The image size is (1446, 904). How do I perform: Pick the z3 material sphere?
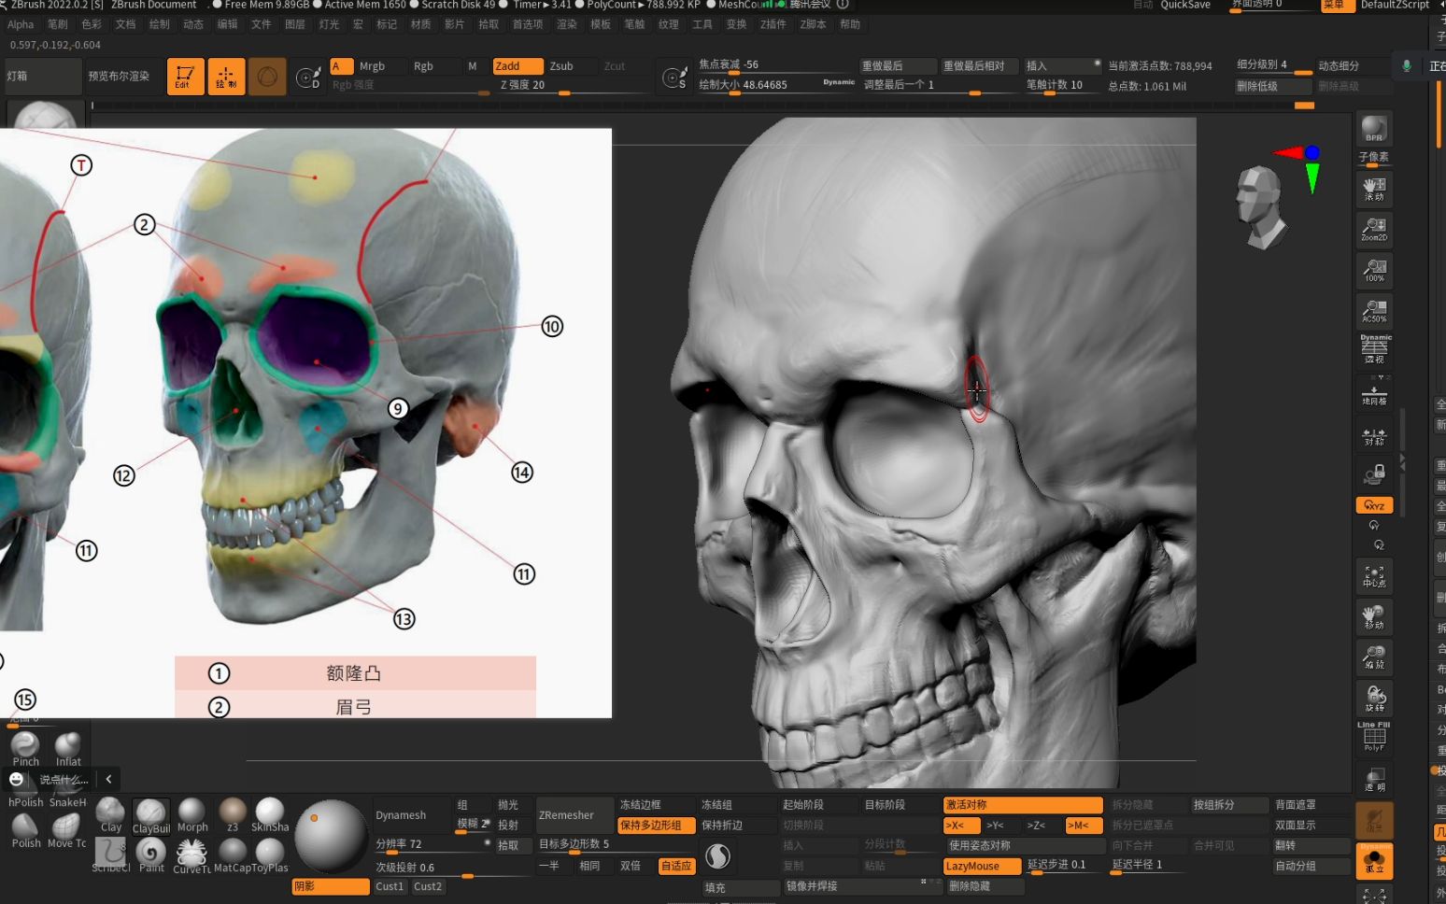233,815
